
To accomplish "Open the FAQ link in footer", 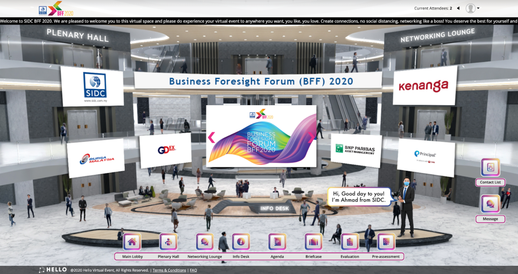I will point(193,270).
